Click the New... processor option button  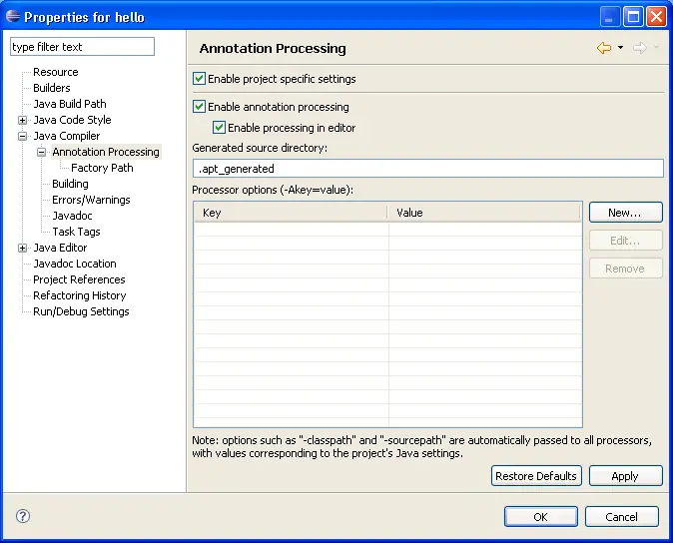[x=625, y=213]
